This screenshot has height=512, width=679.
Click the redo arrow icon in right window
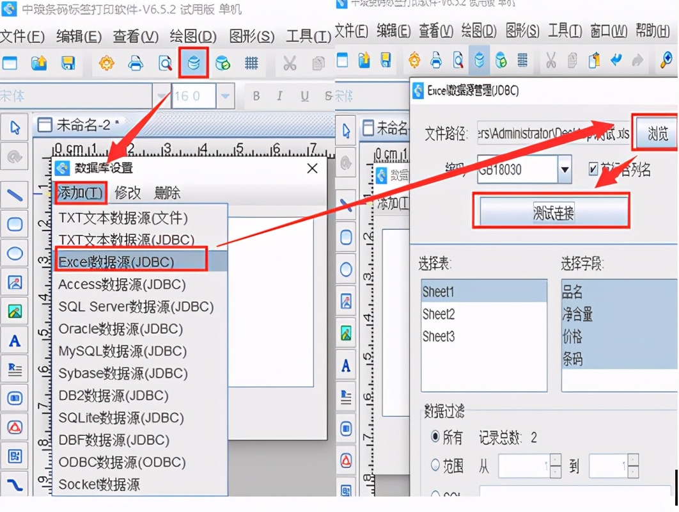coord(637,60)
